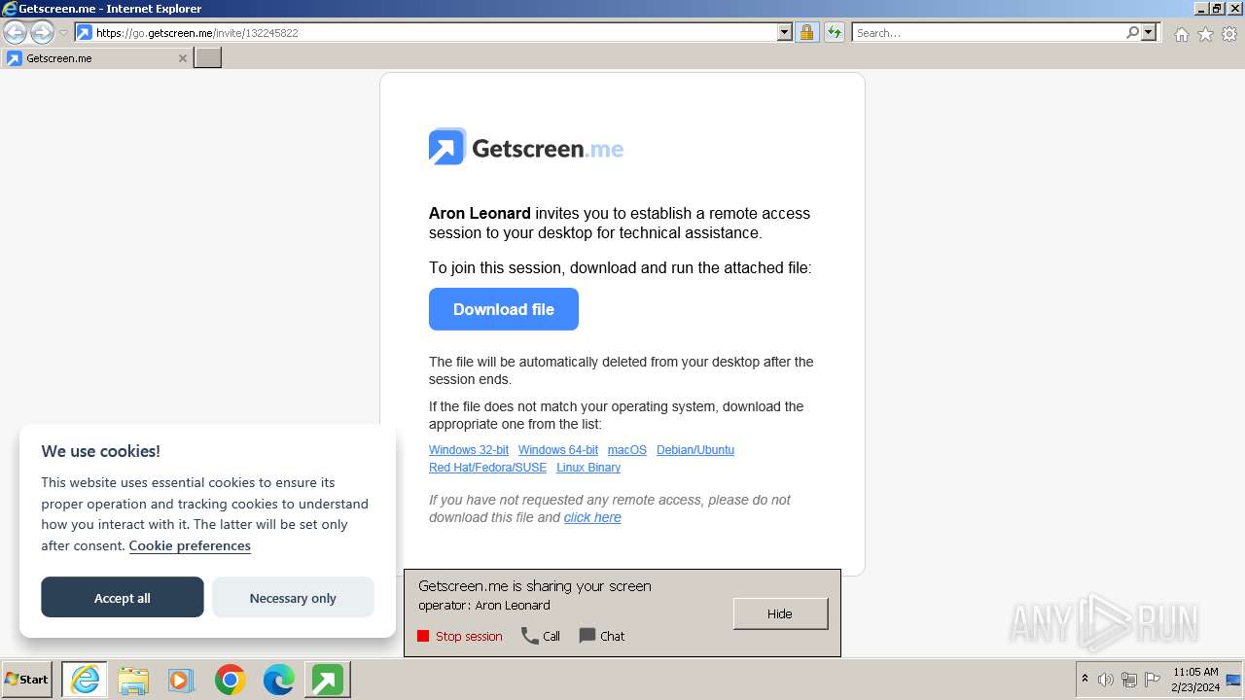Screen dimensions: 1245x700
Task: Open the Windows Start button
Action: 27,680
